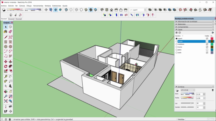Viewport: 216px width, 121px height.
Task: Open the Cámara menu
Action: pos(22,6)
